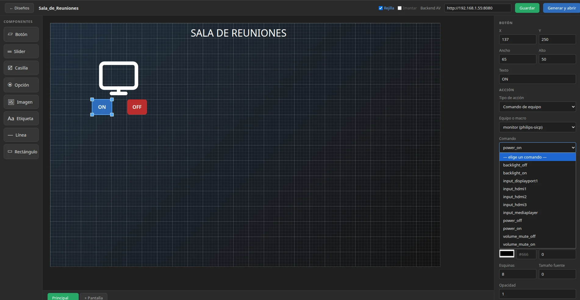This screenshot has height=300, width=580.
Task: Add an Etiqueta label component
Action: (21, 119)
